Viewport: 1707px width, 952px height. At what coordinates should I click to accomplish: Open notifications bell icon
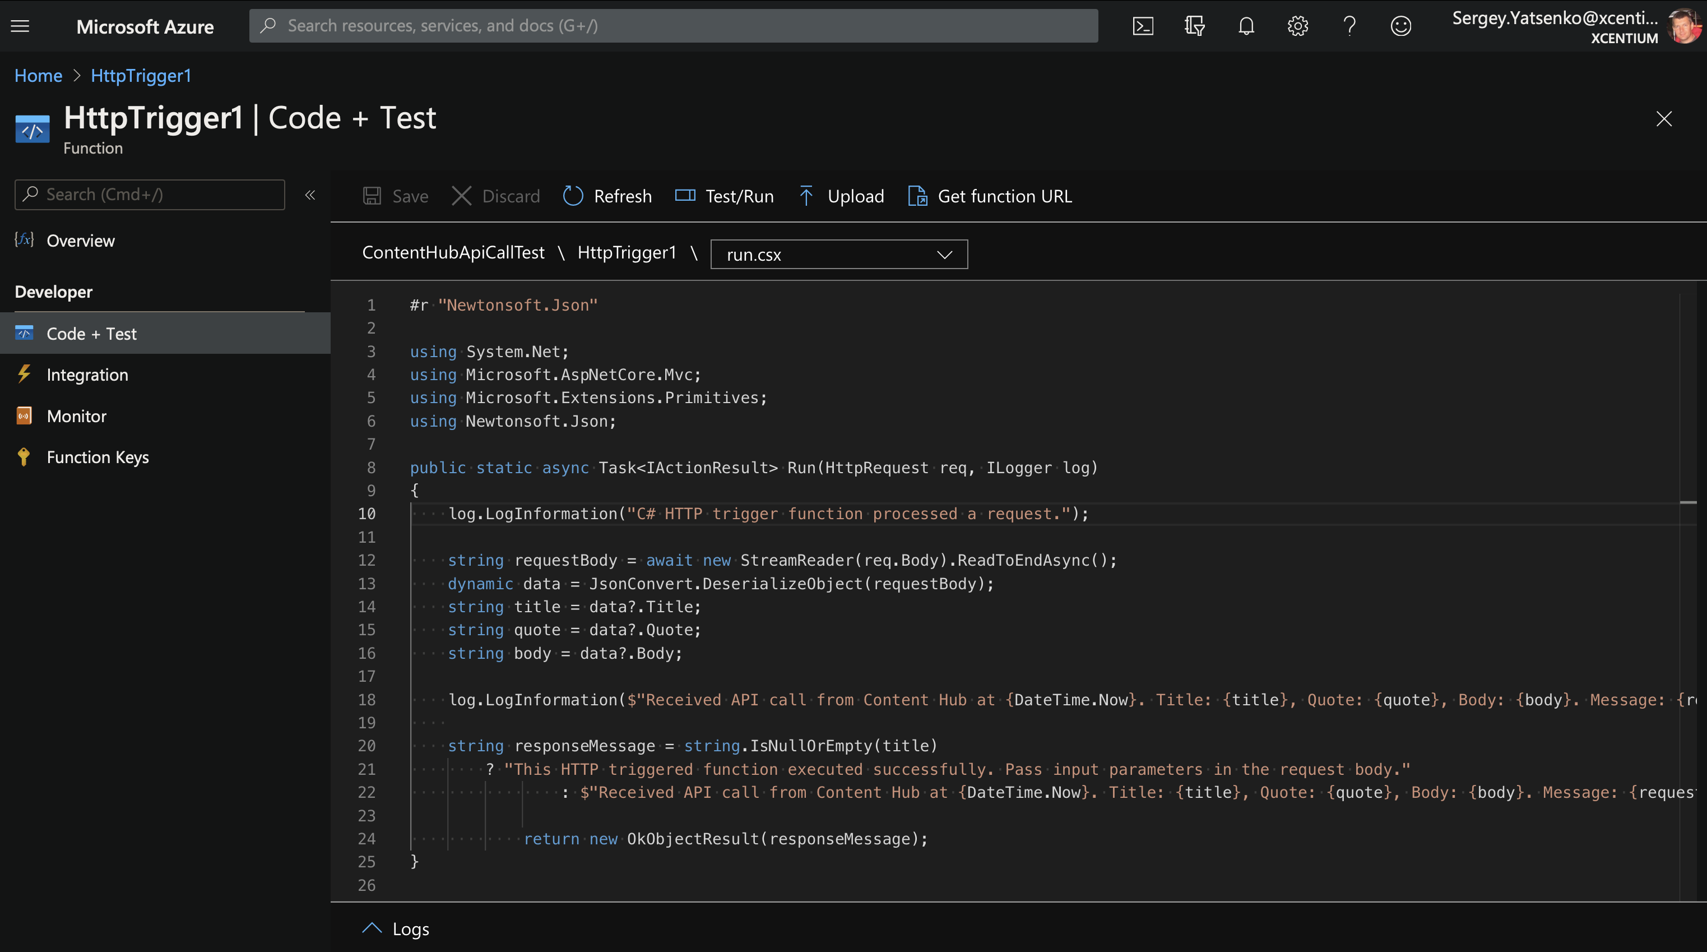pos(1246,26)
